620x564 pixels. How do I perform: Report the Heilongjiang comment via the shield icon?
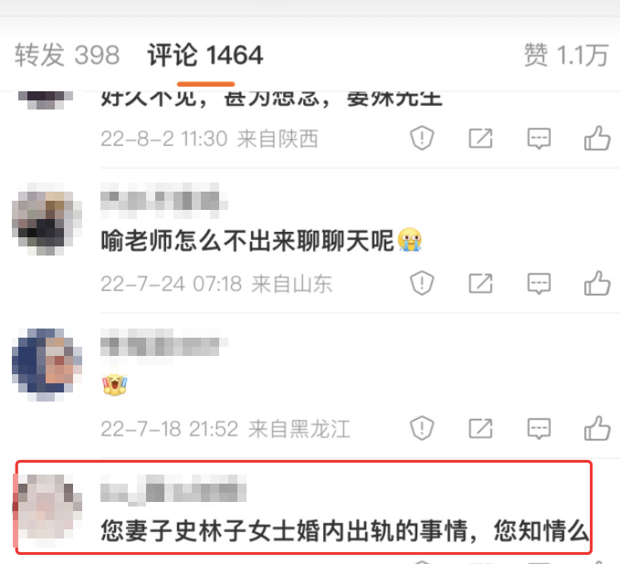tap(422, 428)
